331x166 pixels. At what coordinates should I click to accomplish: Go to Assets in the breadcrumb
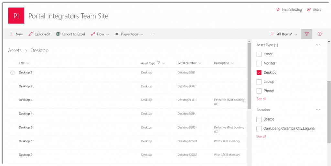point(15,50)
